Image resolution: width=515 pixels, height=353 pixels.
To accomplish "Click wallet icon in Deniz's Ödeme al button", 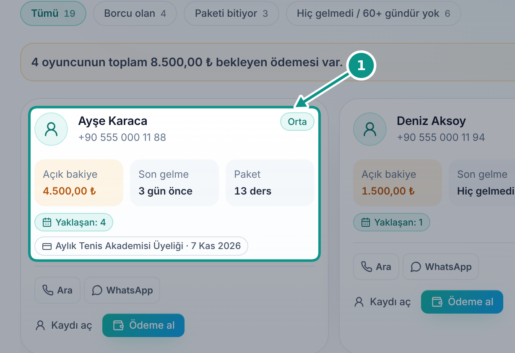I will [x=437, y=302].
